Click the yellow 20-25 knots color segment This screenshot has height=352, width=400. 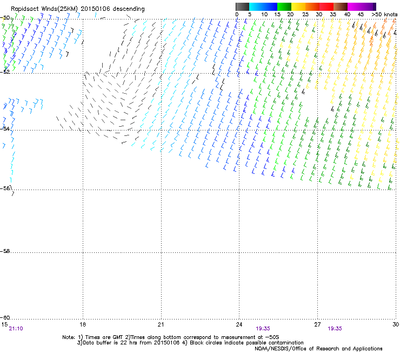click(298, 6)
